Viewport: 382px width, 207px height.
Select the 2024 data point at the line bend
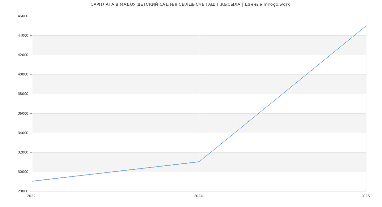(199, 162)
